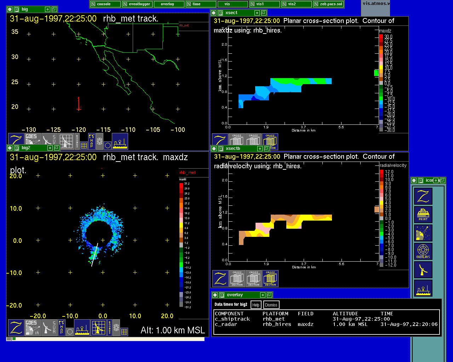Click the Dismiss button in overlay window

[271, 305]
